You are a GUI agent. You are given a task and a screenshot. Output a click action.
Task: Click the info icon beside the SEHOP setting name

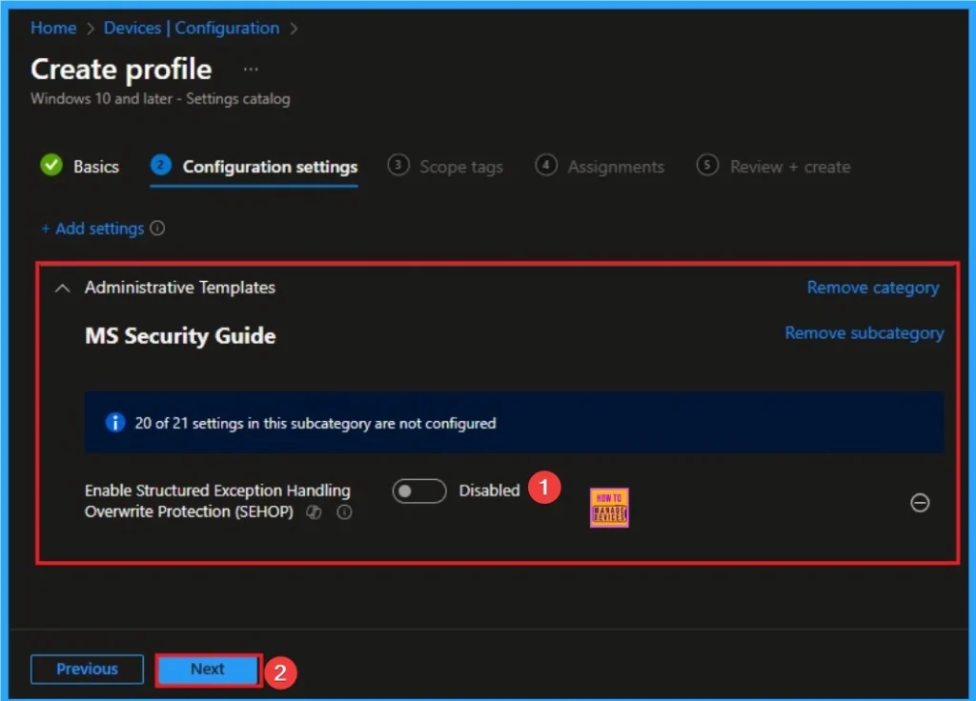pos(344,512)
